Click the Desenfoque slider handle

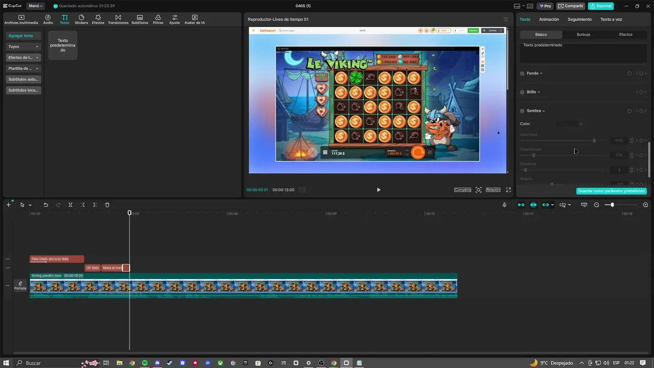(533, 155)
